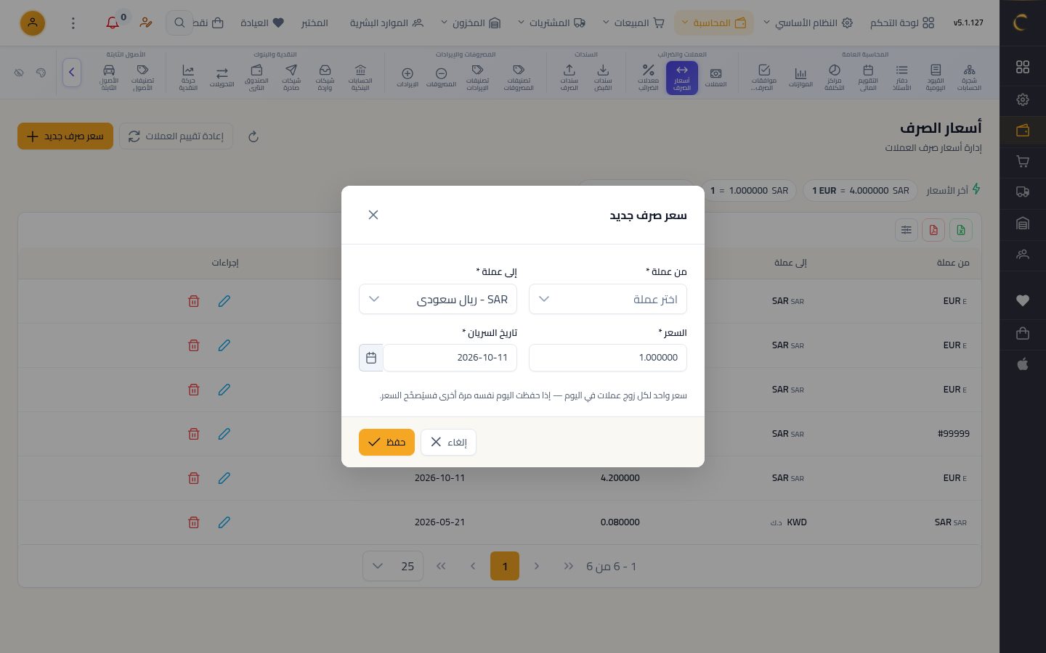Select the active أسعار الصرف ribbon tab
1046x653 pixels.
(x=681, y=78)
